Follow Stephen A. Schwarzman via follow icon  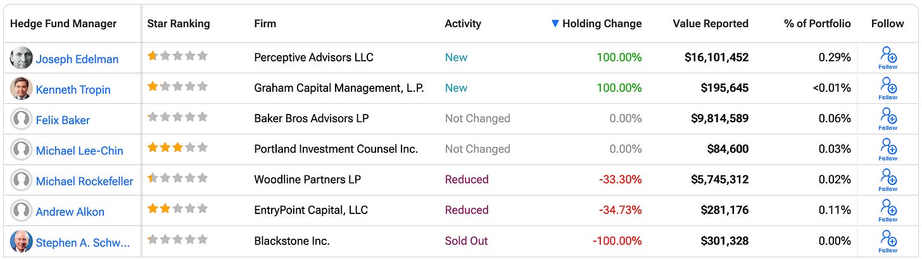(888, 239)
